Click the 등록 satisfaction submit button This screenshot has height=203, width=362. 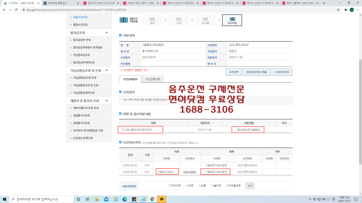tap(250, 185)
